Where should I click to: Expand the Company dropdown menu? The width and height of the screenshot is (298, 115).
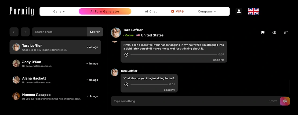point(207,12)
